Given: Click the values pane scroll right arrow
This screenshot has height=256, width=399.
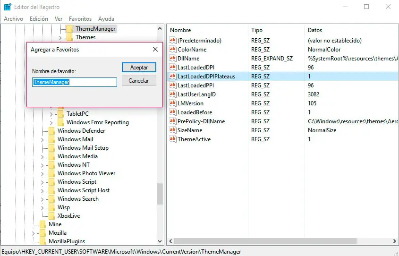Looking at the screenshot, I should tap(395, 241).
